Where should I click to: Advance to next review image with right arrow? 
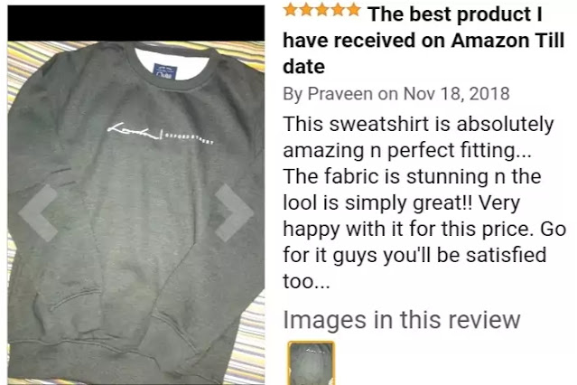(234, 213)
